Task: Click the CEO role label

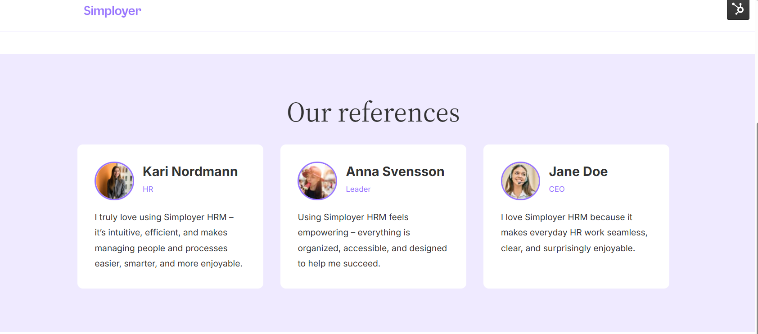Action: pyautogui.click(x=556, y=190)
